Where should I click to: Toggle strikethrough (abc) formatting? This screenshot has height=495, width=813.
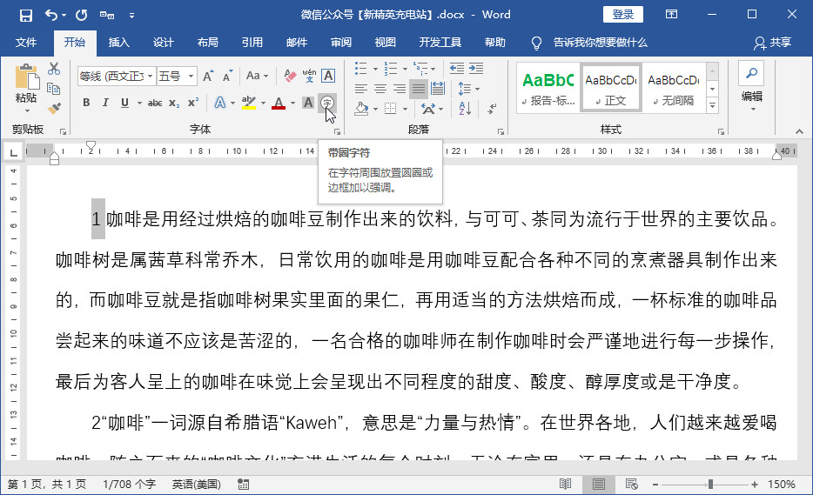[155, 104]
